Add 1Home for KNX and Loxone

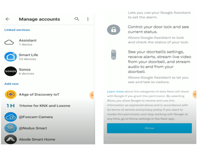coord(47,106)
